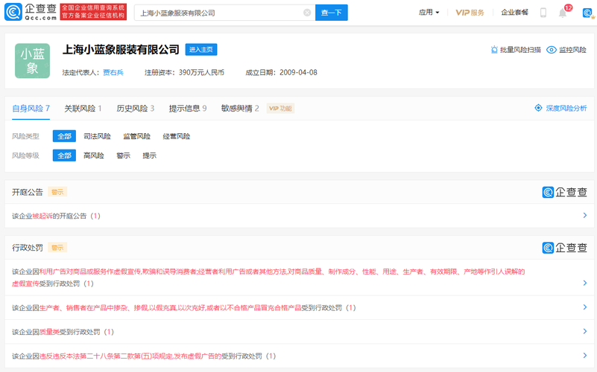
Task: Click the 小蓝象 company logo thumbnail
Action: click(x=32, y=61)
